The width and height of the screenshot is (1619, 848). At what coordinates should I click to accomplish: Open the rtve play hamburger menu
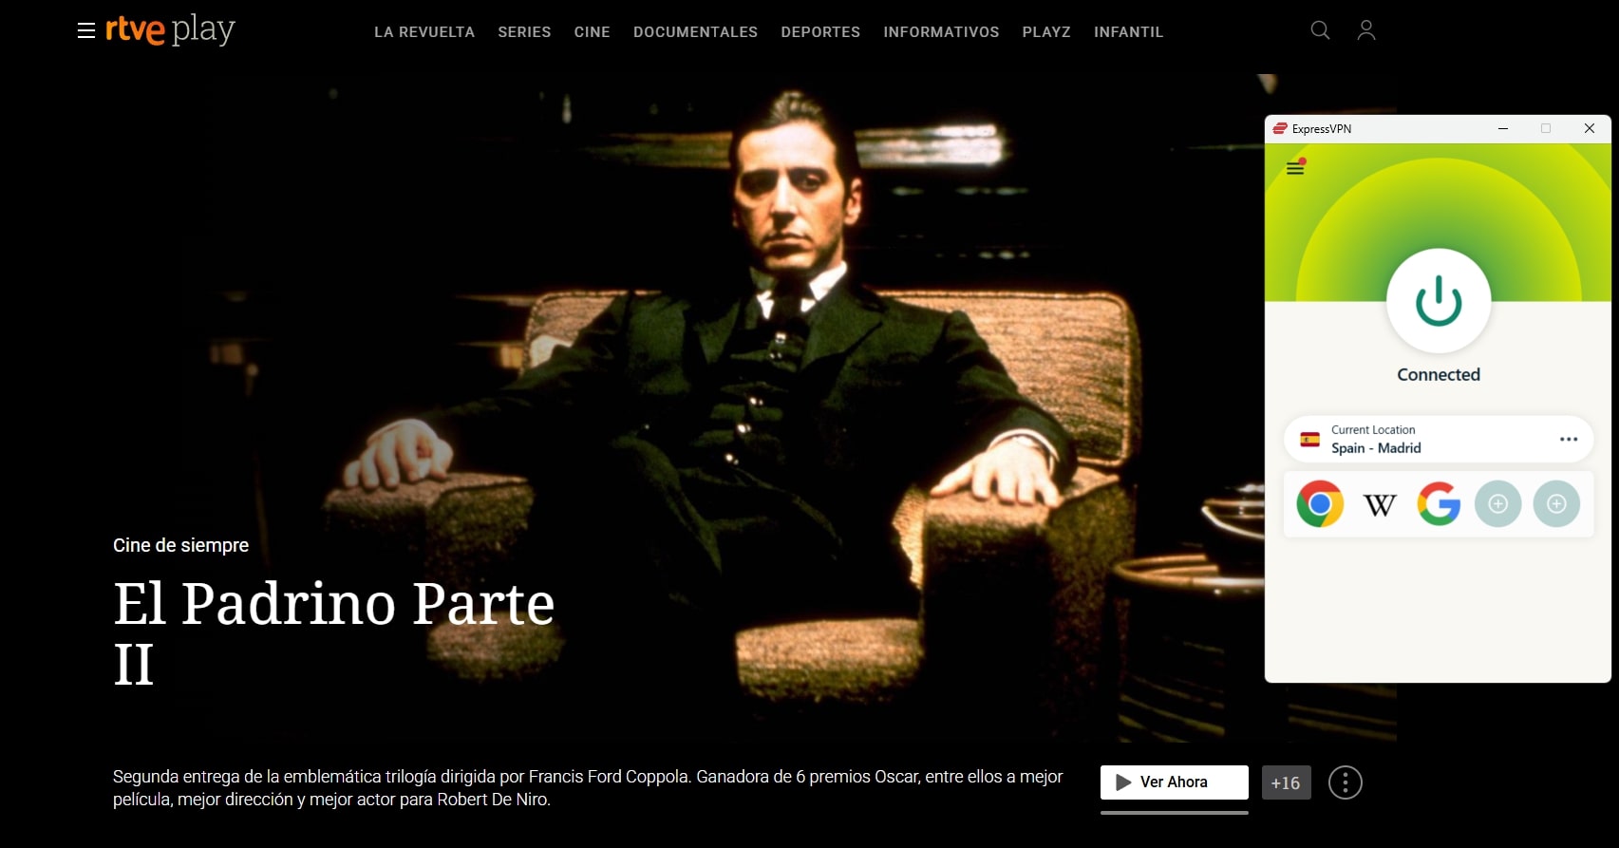point(86,31)
